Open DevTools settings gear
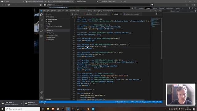 (190, 8)
